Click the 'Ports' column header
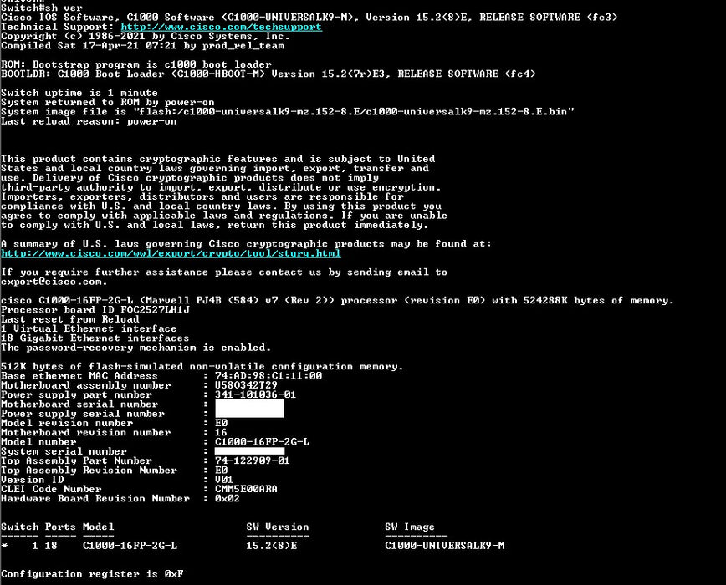This screenshot has height=585, width=726. (x=60, y=527)
